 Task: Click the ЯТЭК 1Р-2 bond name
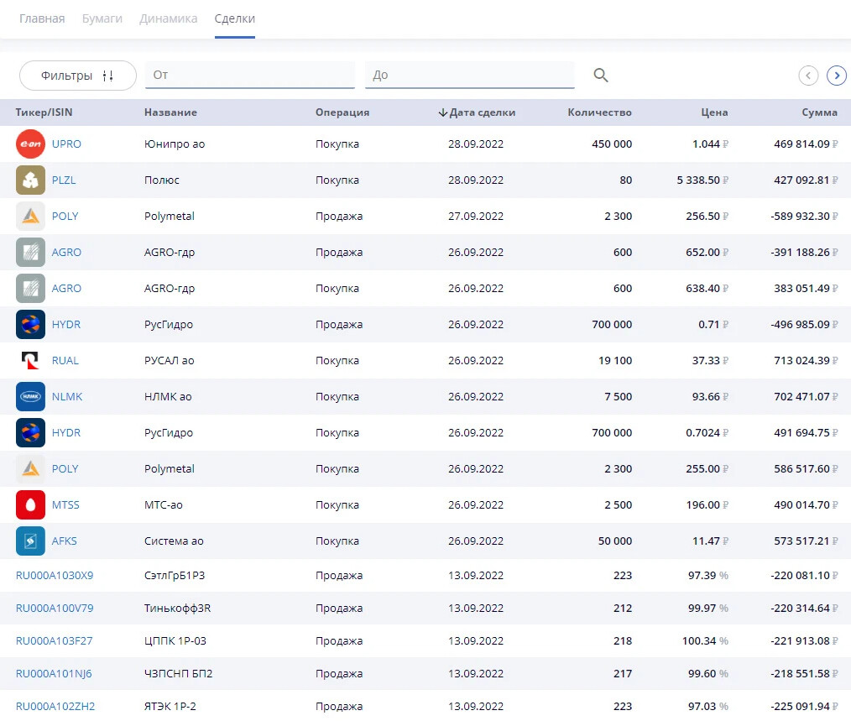pos(170,707)
